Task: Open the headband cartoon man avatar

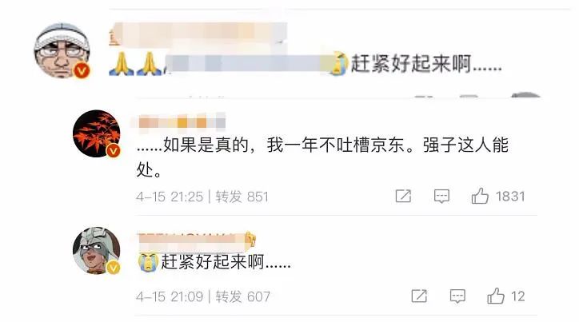Action: 62,50
